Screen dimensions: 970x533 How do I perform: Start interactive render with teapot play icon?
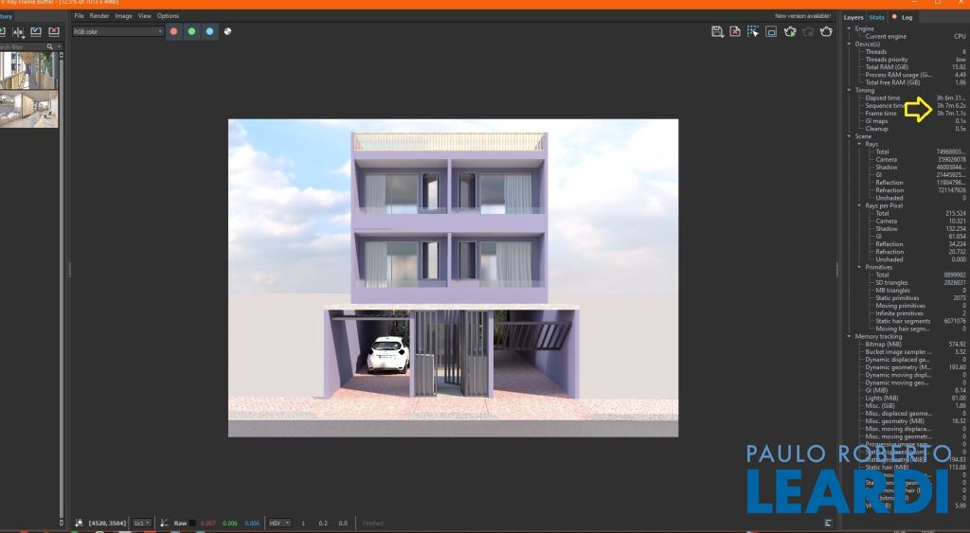tap(790, 31)
